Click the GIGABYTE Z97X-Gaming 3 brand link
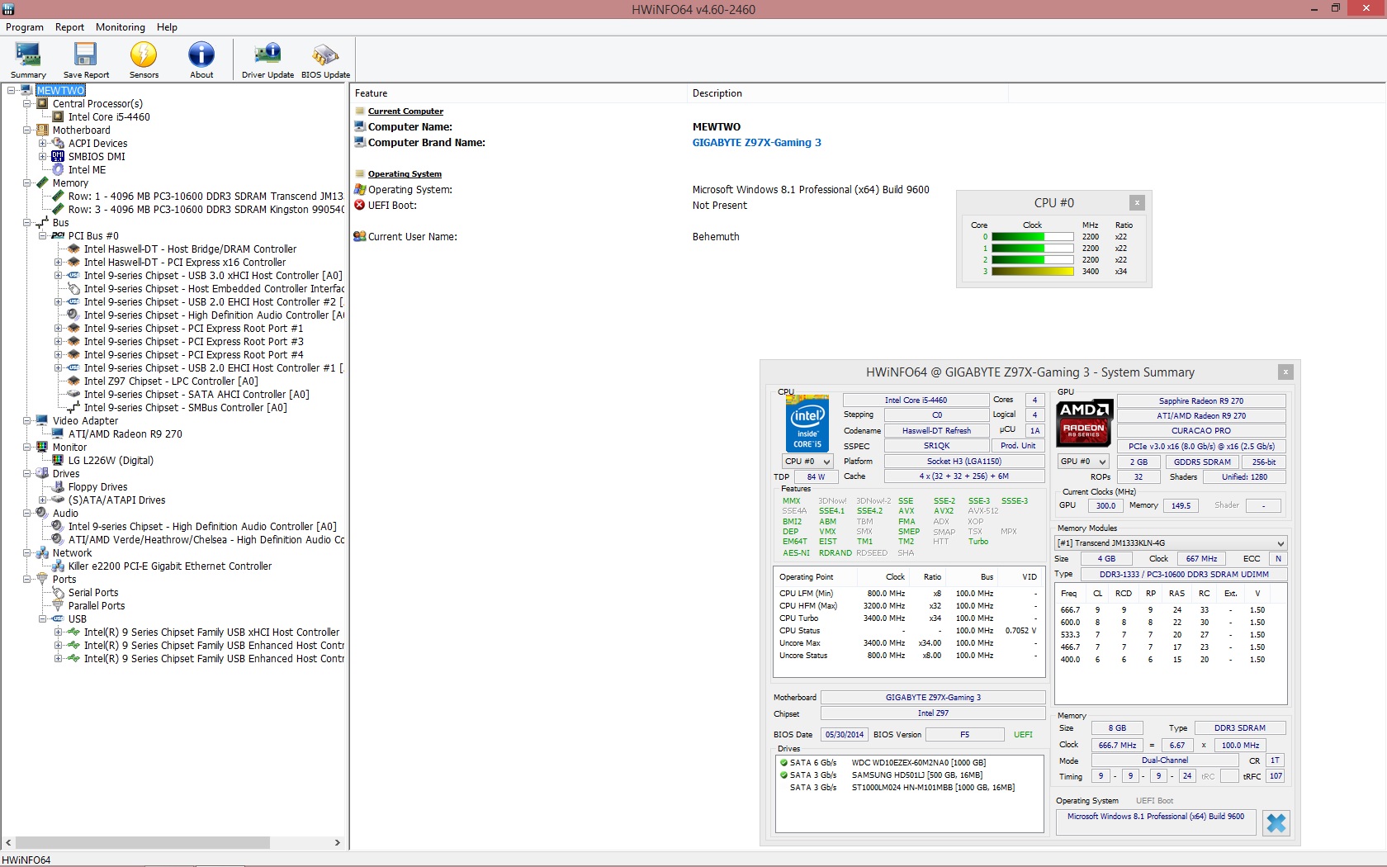 point(757,143)
